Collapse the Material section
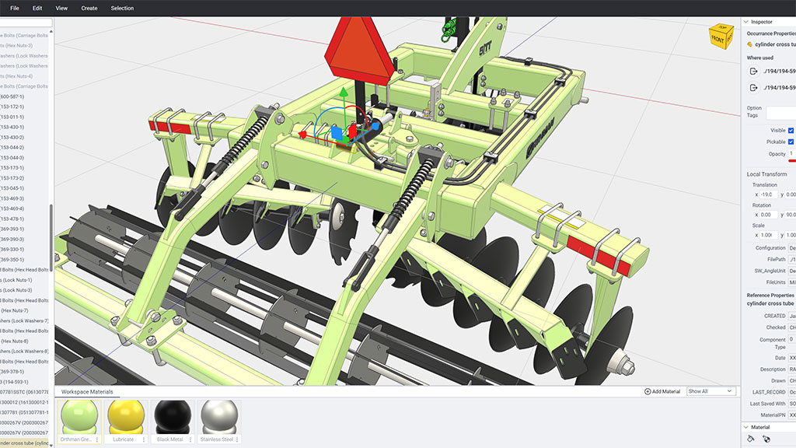Screen dimensions: 796x448 click(x=746, y=427)
